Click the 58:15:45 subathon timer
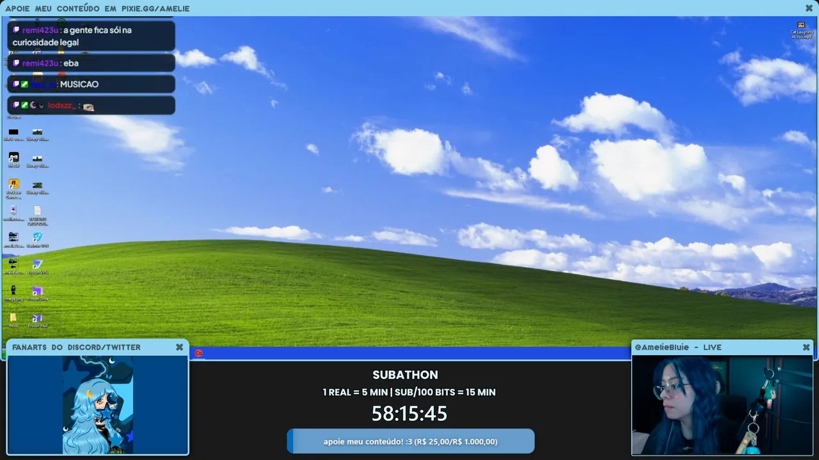The image size is (819, 460). point(409,413)
